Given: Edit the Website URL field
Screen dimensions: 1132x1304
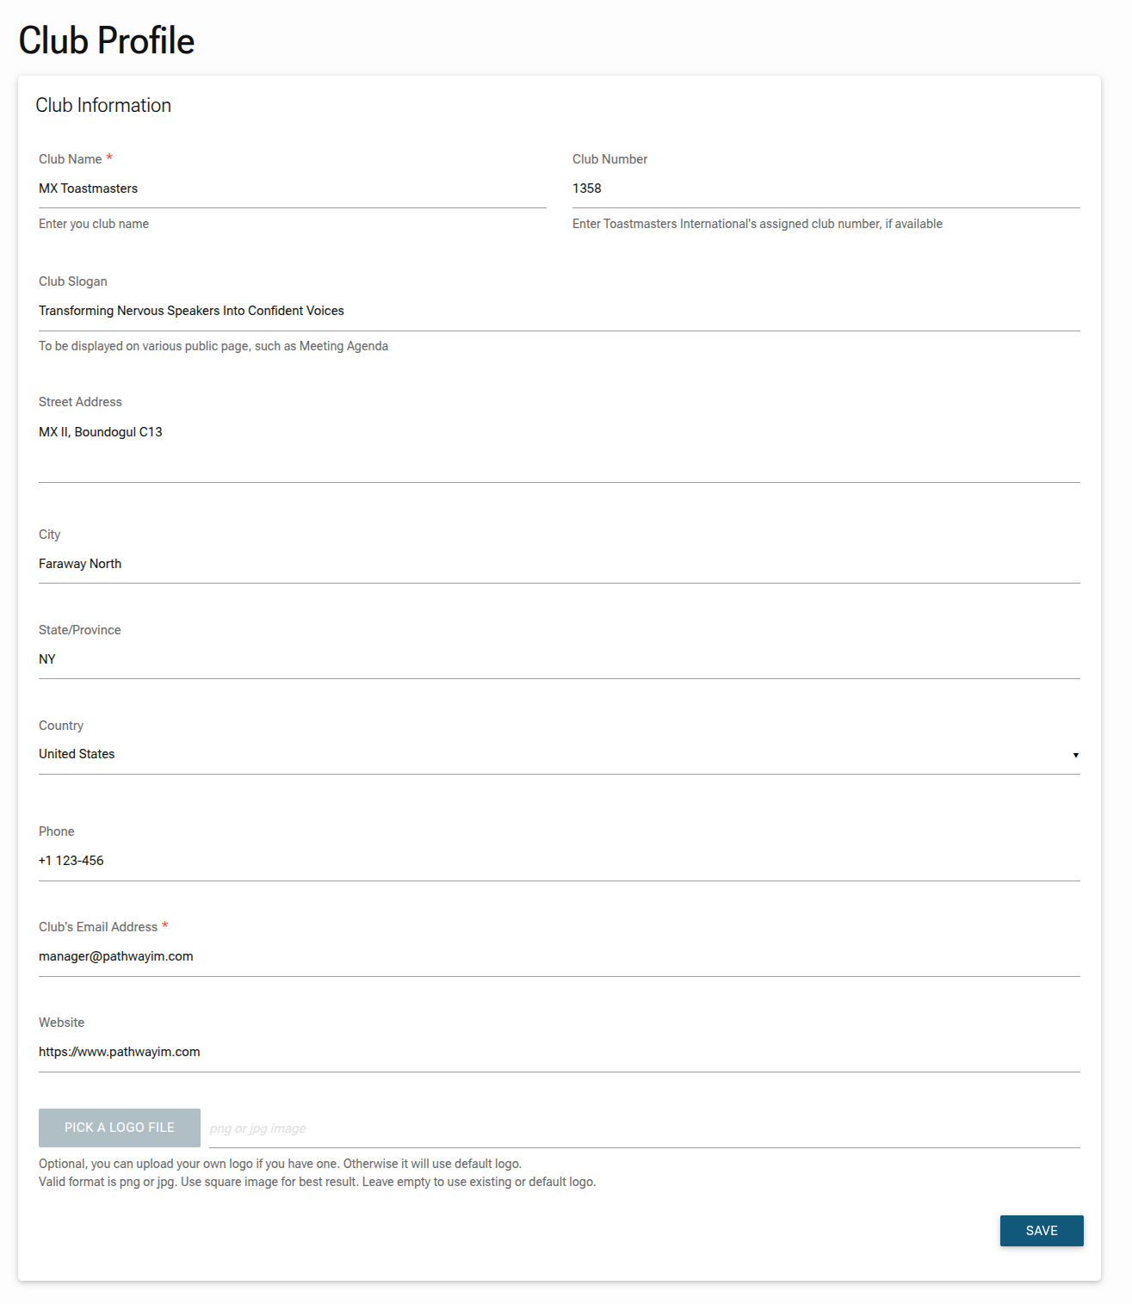Looking at the screenshot, I should click(559, 1052).
